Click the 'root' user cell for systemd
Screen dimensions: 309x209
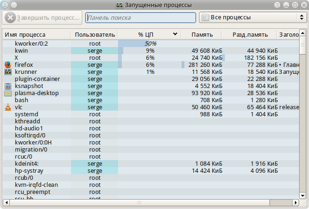95,114
